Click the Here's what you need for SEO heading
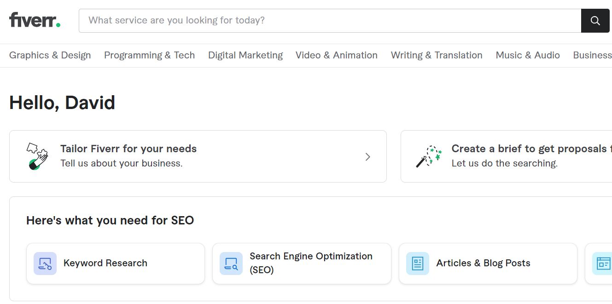Screen dimensions: 612x304 tap(110, 220)
